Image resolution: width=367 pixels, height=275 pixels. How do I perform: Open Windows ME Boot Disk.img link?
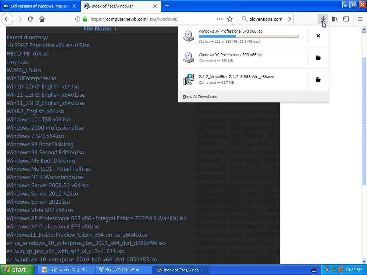coord(41,161)
